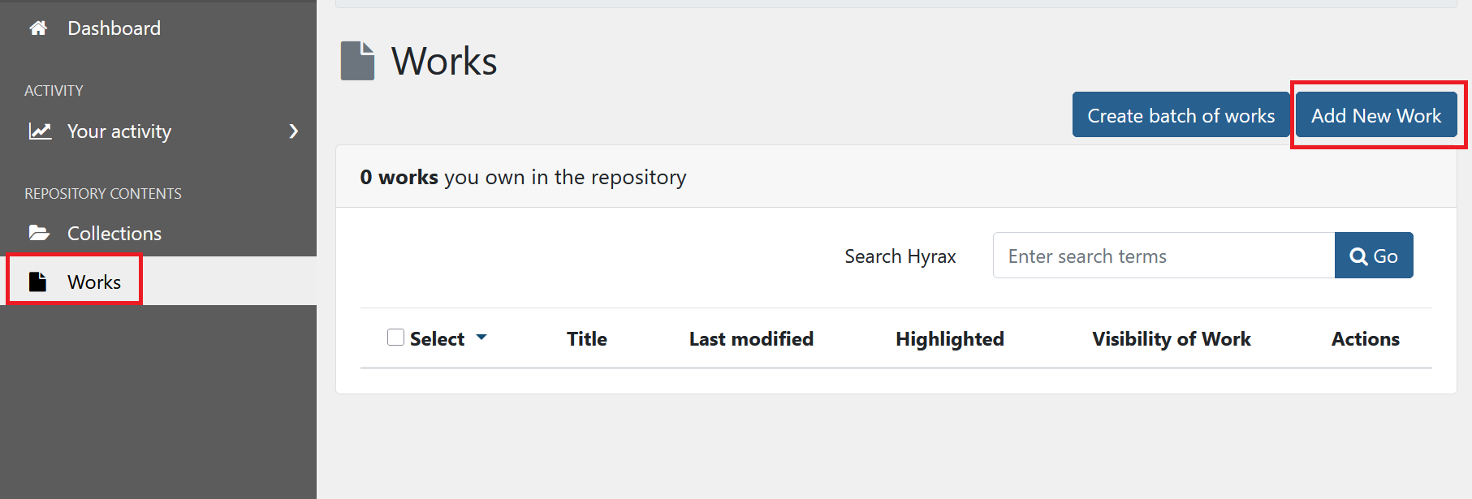Screen dimensions: 1472x499
Task: Click the sidebar Works file icon
Action: (x=38, y=282)
